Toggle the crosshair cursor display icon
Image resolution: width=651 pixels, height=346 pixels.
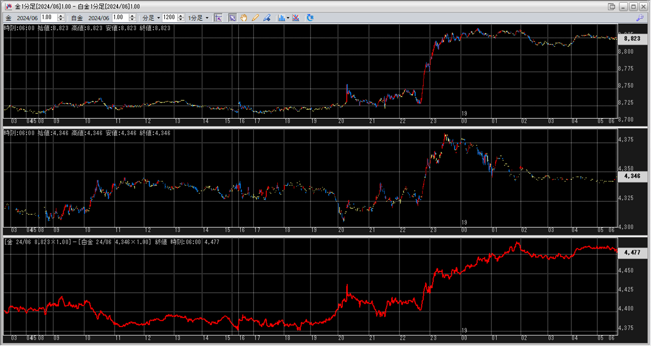pyautogui.click(x=218, y=18)
